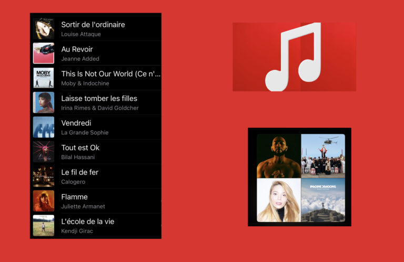Click the white music note icon
Screen dimensions: 404x262
293,57
